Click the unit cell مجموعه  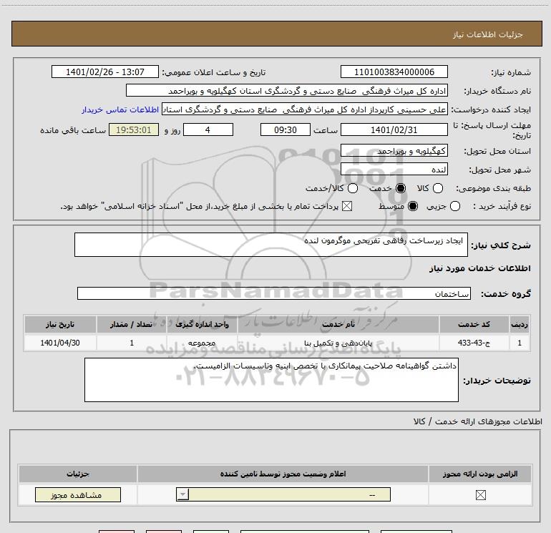coord(202,343)
